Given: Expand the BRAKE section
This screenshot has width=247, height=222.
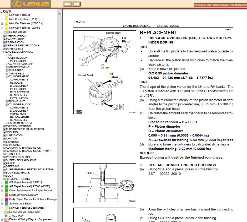Looking at the screenshot, I should tap(4, 164).
